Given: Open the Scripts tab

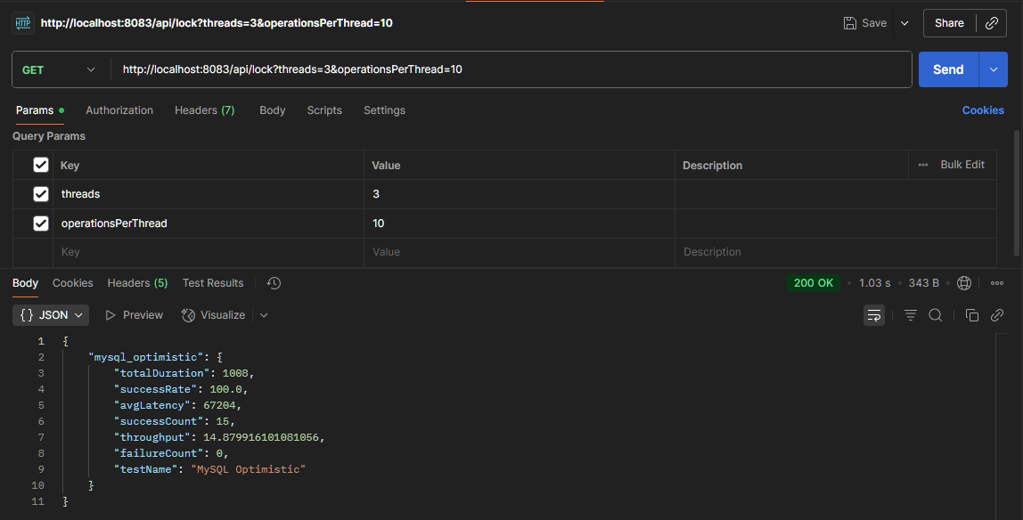Looking at the screenshot, I should point(324,110).
